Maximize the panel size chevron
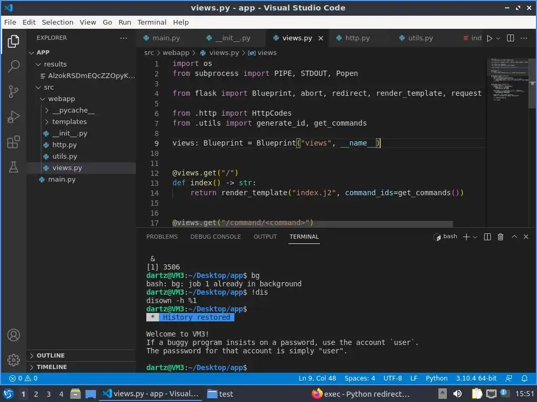537x402 pixels. click(x=514, y=237)
